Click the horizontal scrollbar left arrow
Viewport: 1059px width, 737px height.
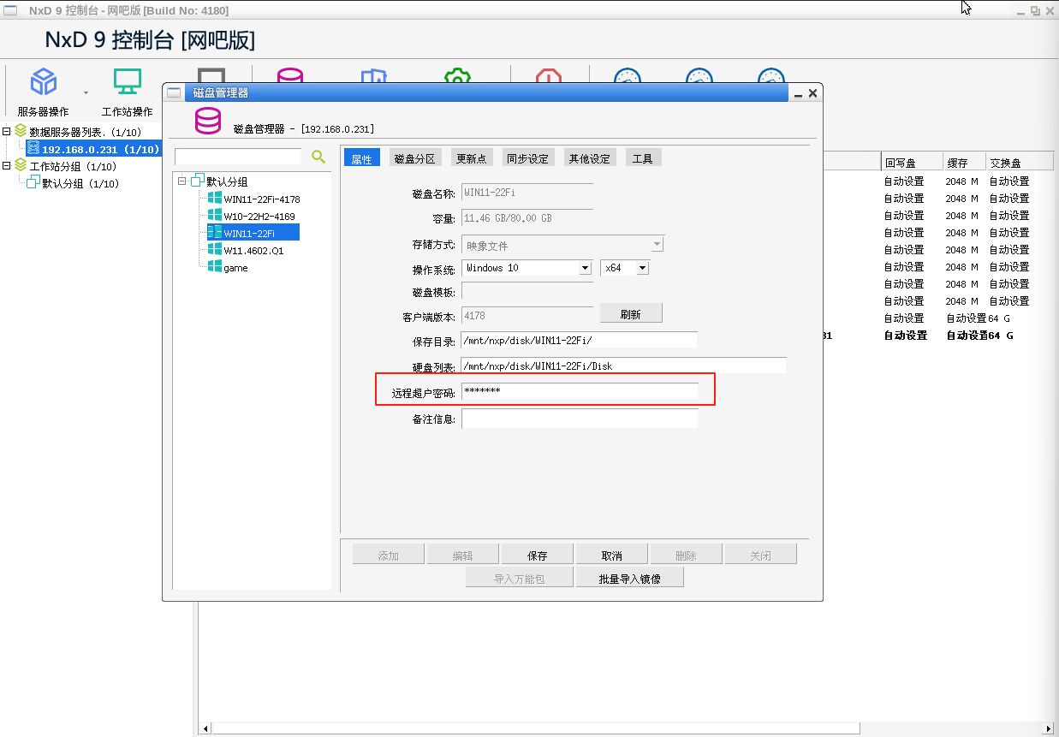click(x=205, y=728)
